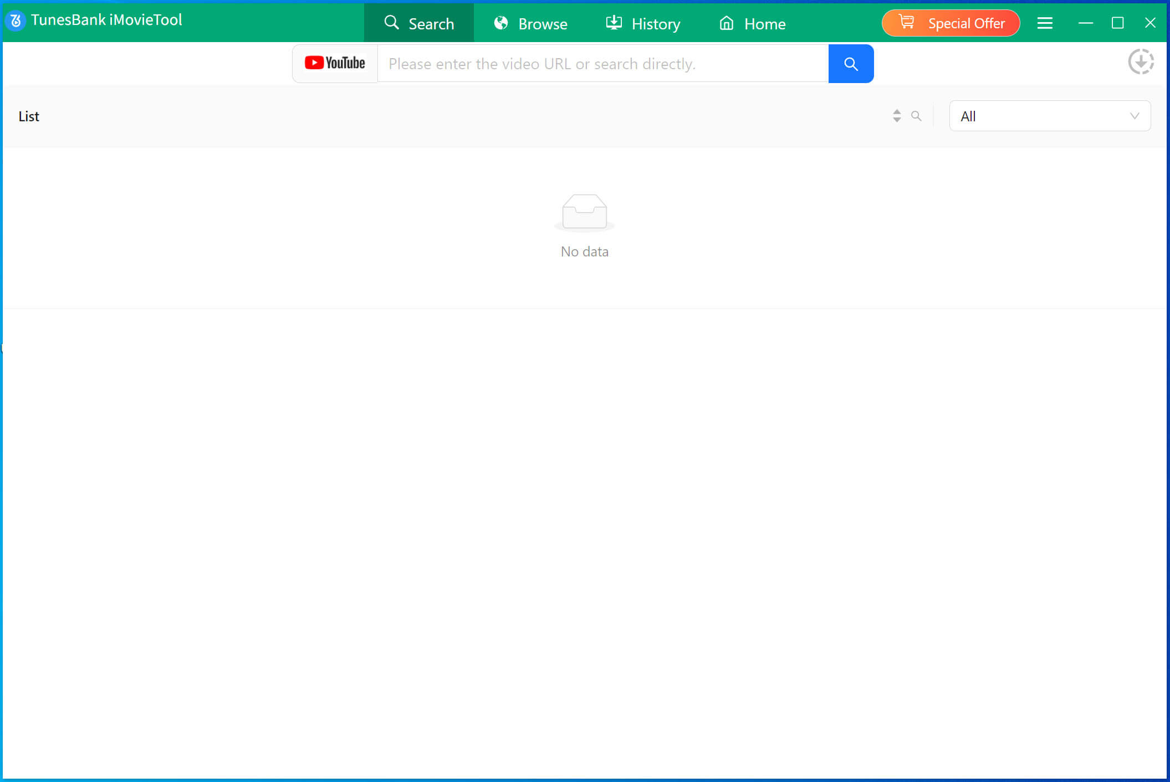Open the Search tab

pos(419,23)
